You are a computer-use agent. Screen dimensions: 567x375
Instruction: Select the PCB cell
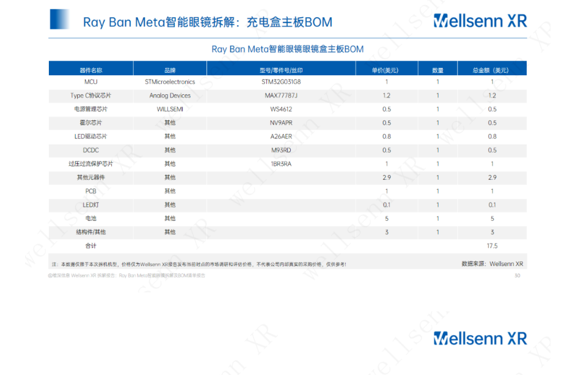91,191
